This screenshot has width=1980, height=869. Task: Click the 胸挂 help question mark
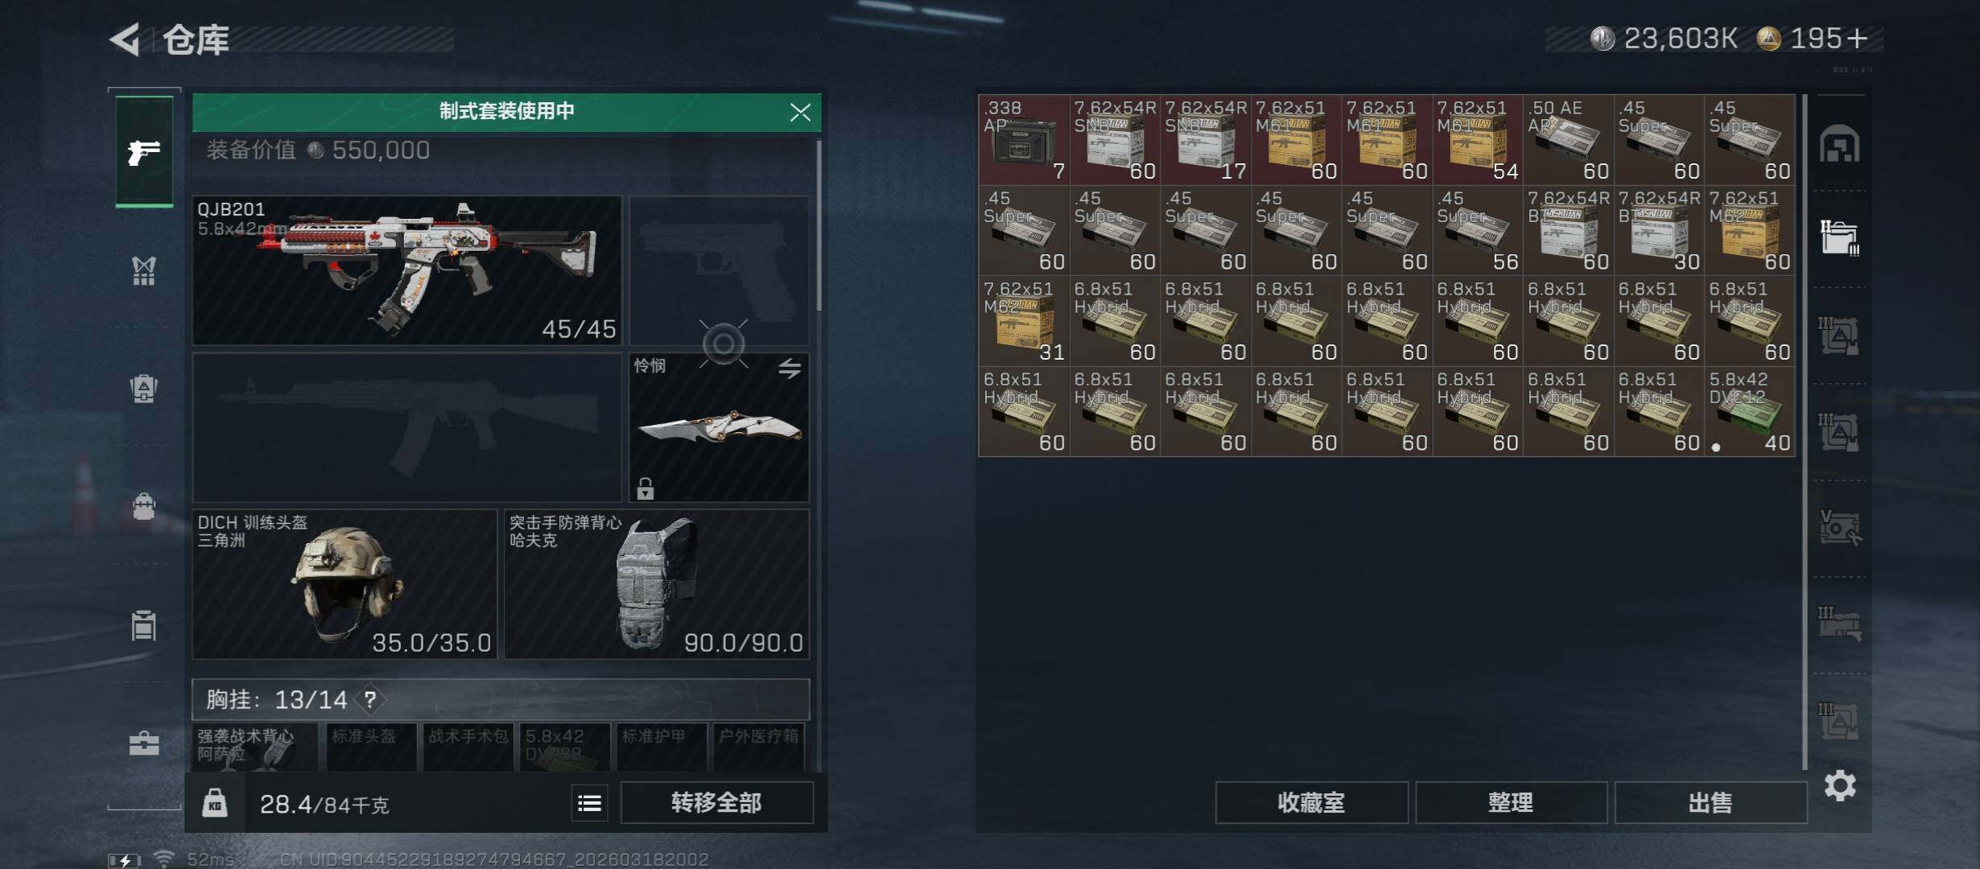(370, 699)
